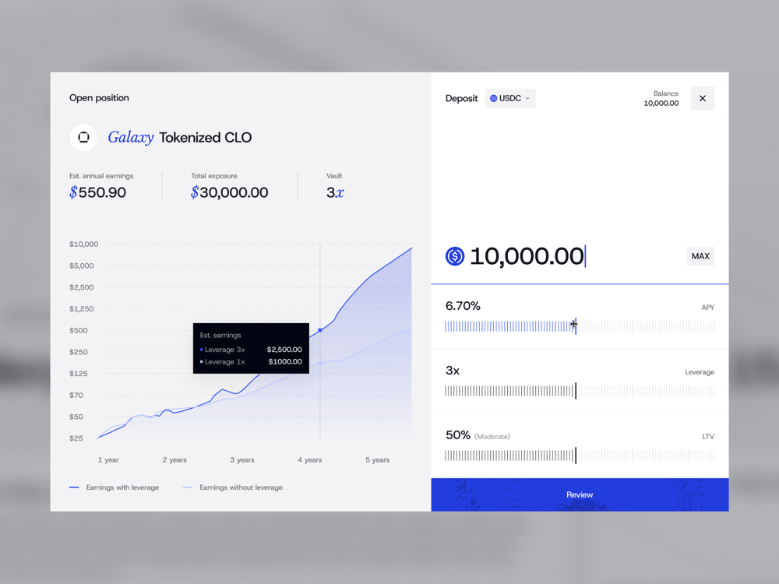Click the USDC coin icon beside amount
The image size is (779, 584).
click(x=455, y=256)
